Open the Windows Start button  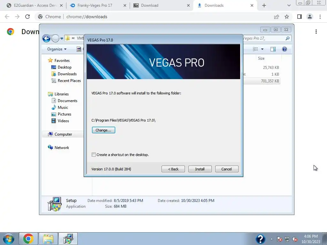(x=8, y=239)
